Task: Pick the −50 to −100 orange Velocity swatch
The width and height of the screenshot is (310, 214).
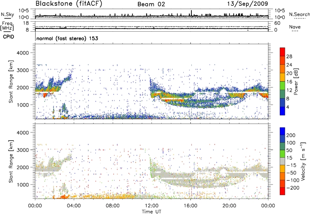Action: [282, 177]
